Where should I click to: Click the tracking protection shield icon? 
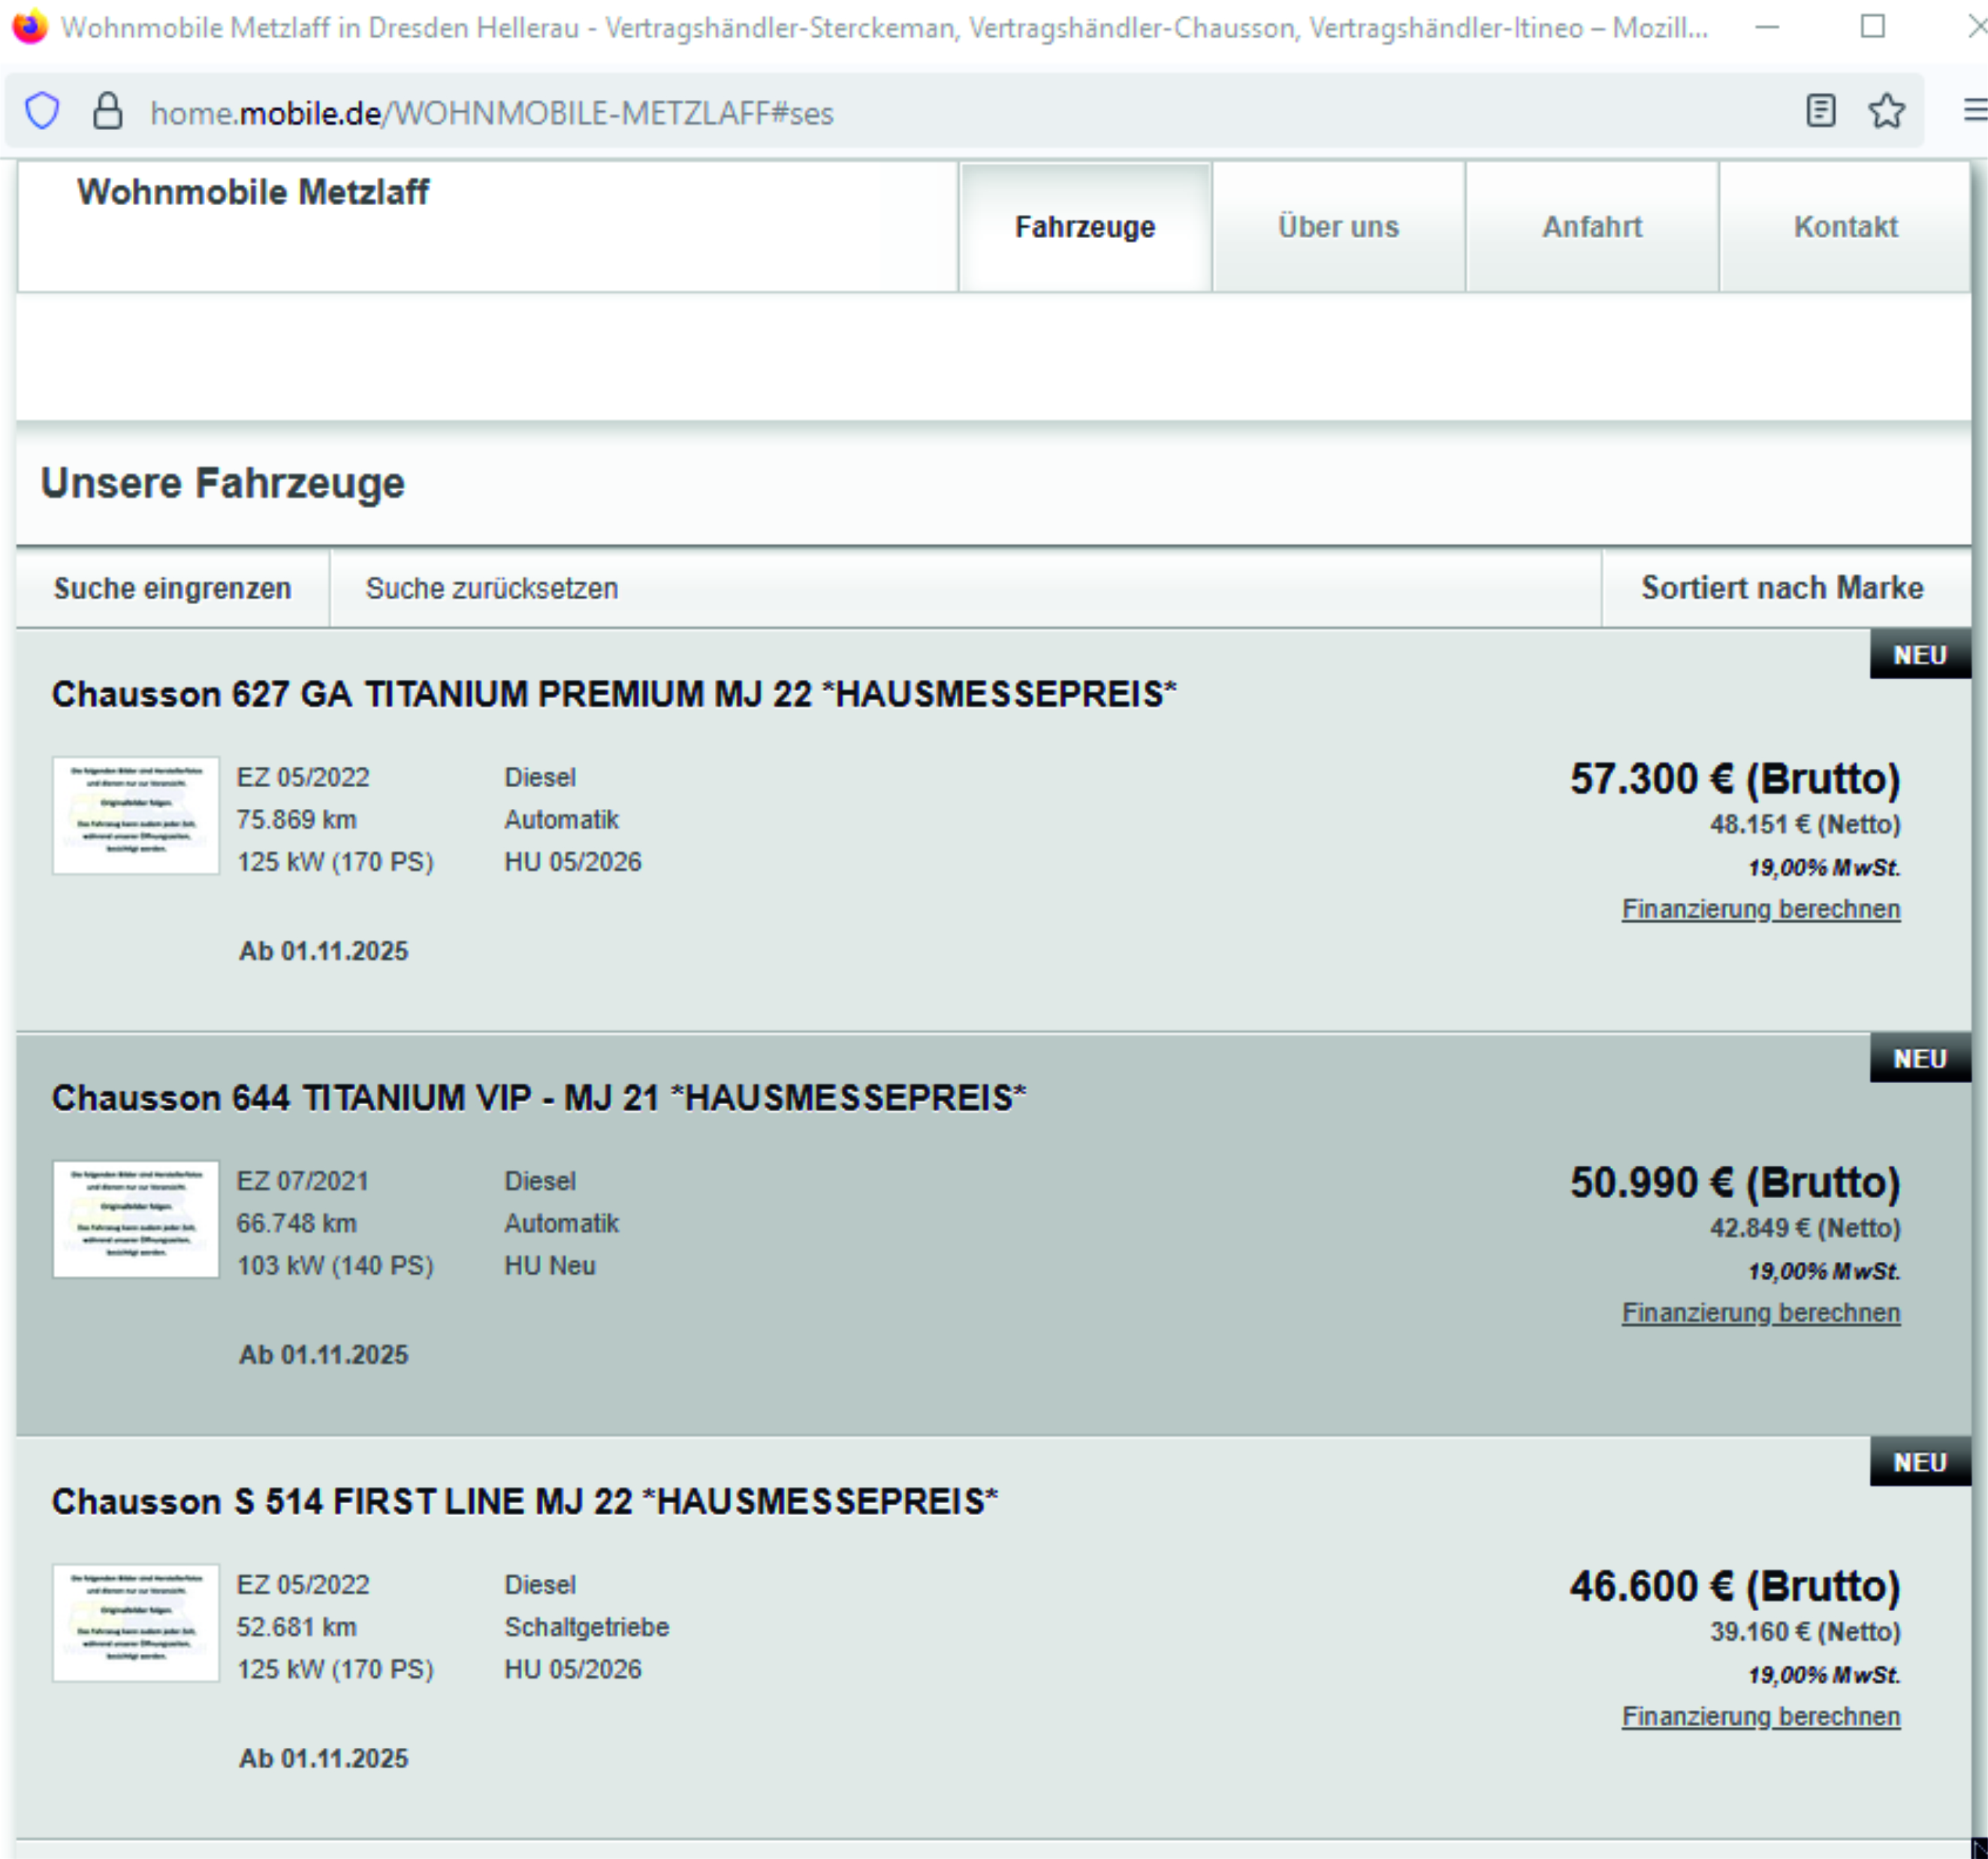(42, 111)
